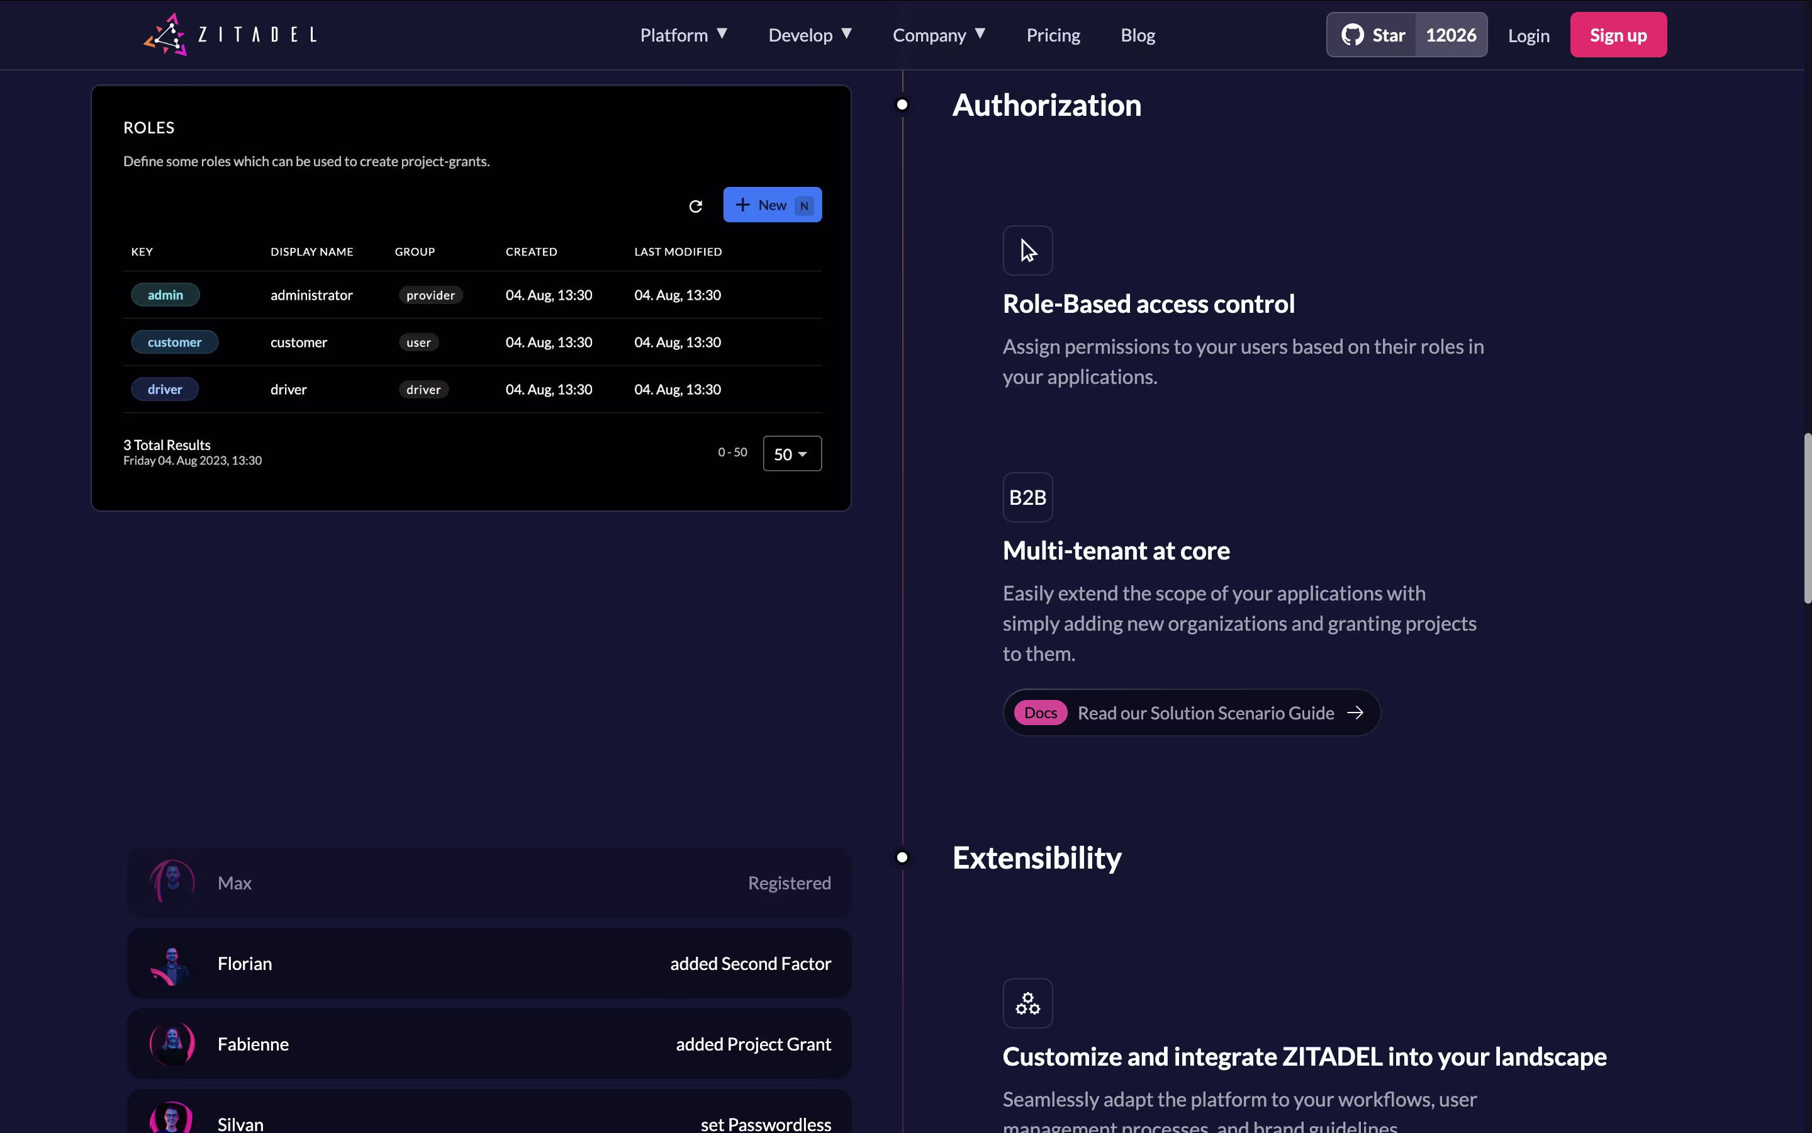Click the ZITADEL logo icon
Viewport: 1812px width, 1133px height.
(166, 35)
